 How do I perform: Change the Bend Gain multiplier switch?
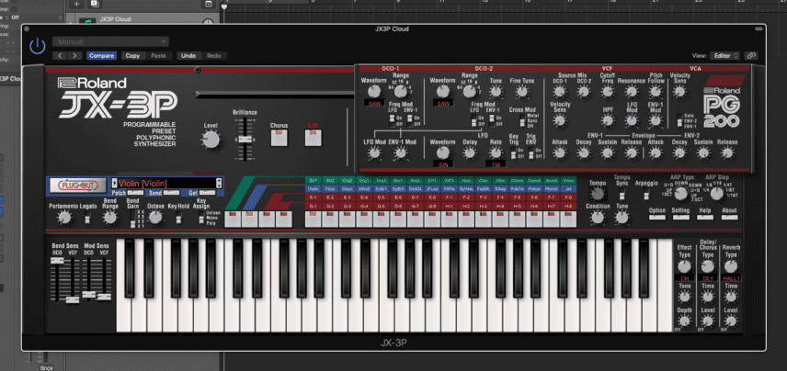133,219
